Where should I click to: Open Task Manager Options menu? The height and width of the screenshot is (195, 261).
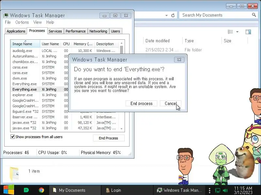tap(22, 22)
